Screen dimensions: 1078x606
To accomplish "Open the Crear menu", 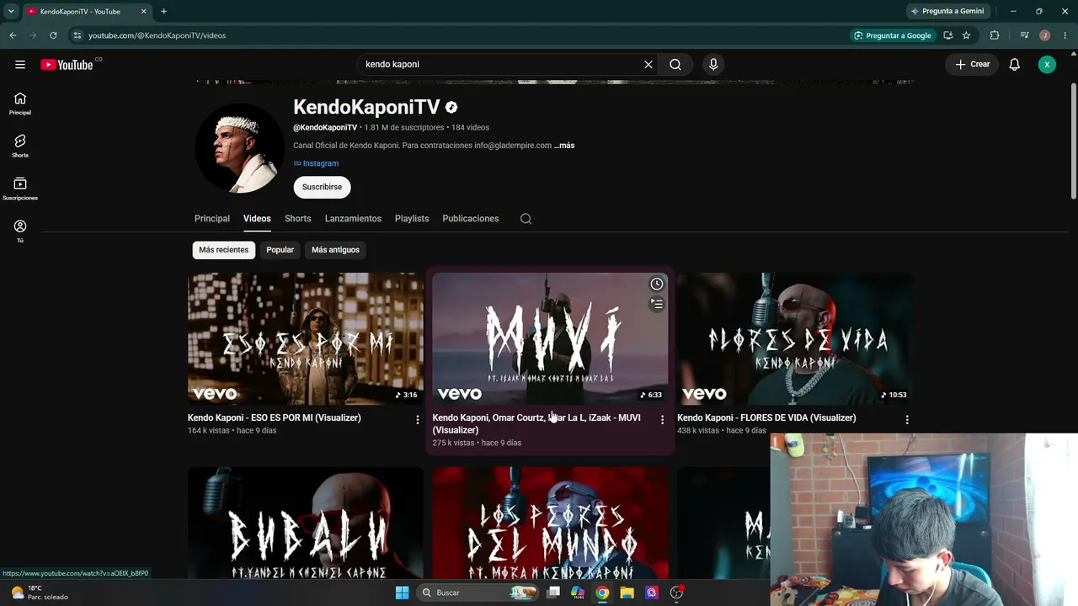I will (x=972, y=65).
